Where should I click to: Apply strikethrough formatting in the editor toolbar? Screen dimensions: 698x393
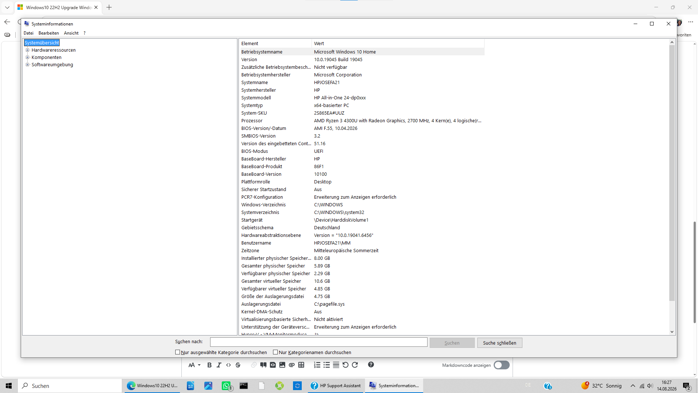tap(238, 365)
